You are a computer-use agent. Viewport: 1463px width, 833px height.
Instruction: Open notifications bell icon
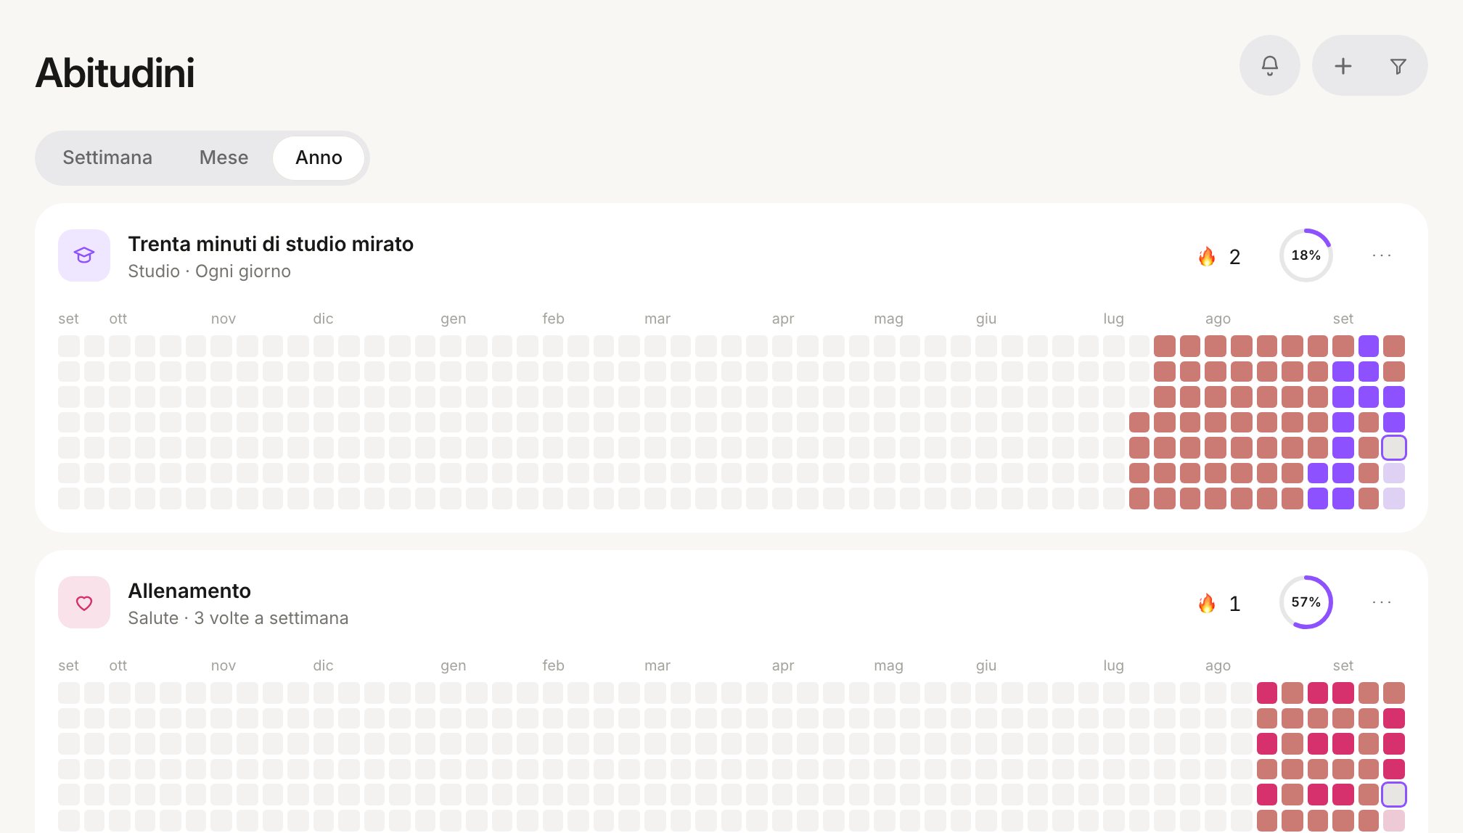click(x=1269, y=65)
